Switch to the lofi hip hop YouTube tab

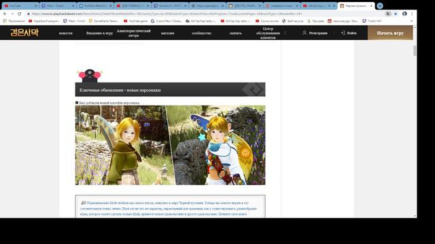pos(319,5)
